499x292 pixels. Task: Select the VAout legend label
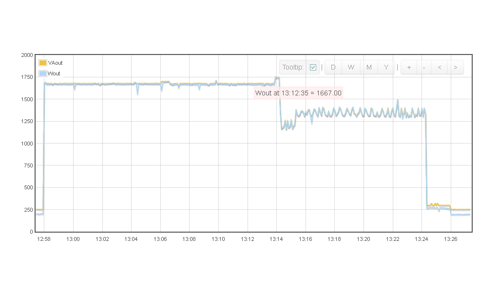[56, 63]
